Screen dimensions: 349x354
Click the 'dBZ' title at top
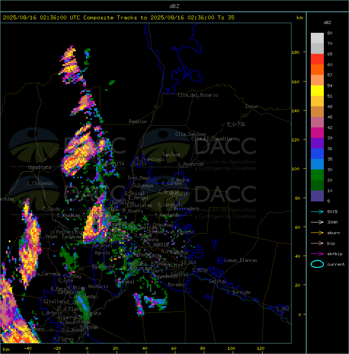[x=174, y=6]
